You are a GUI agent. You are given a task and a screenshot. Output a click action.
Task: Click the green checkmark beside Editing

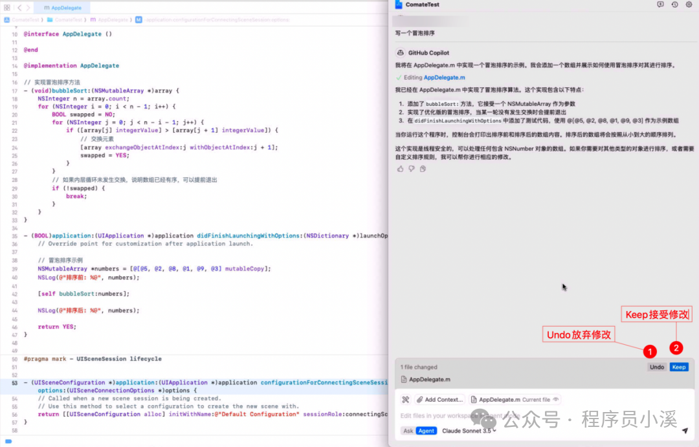click(399, 78)
